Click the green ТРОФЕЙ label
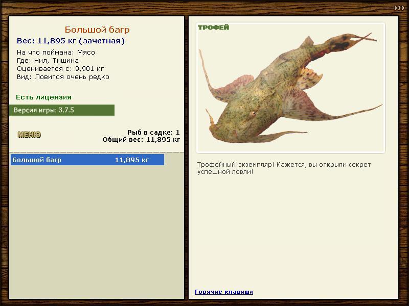 point(213,28)
